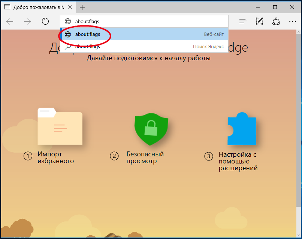302x239 pixels.
Task: Choose the about:flags 'Поиск Яндекс' suggestion
Action: tap(144, 46)
